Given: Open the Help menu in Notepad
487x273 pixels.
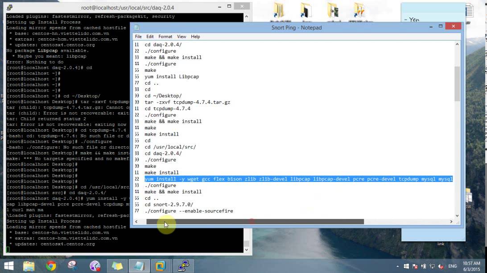Looking at the screenshot, I should (x=195, y=37).
